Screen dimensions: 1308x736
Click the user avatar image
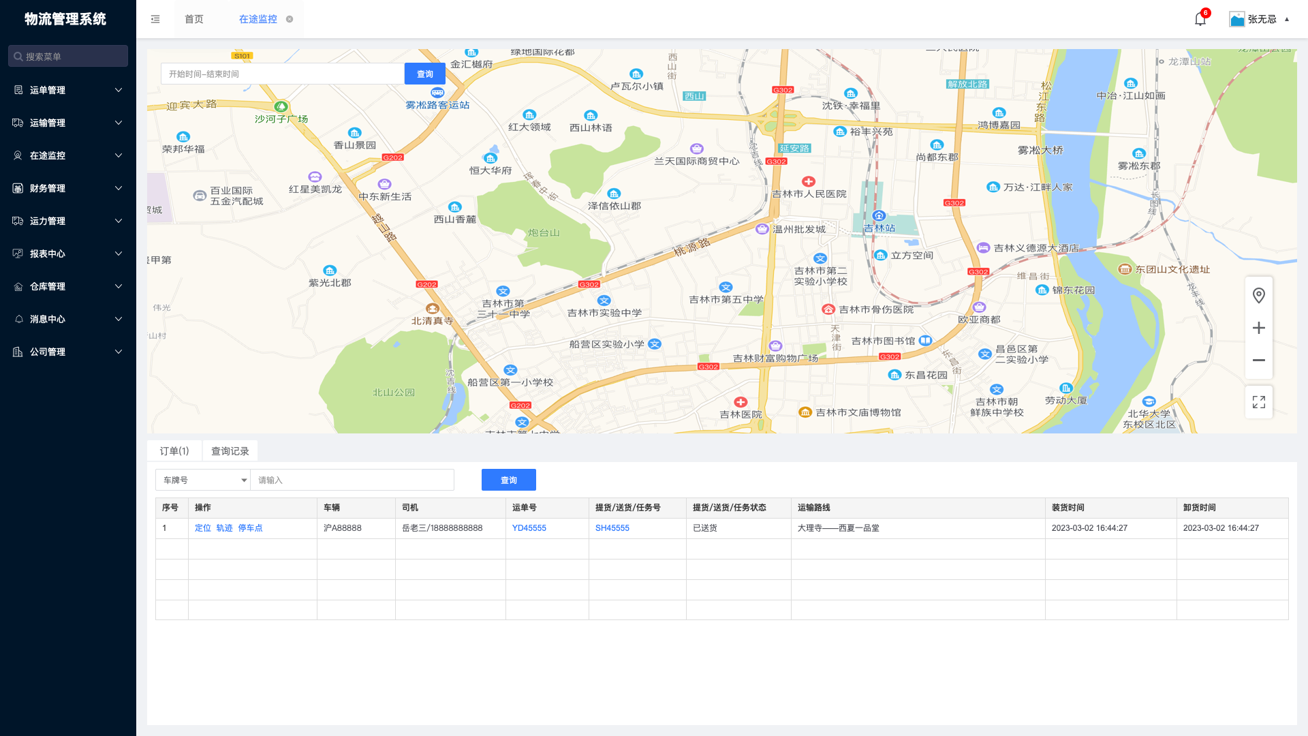coord(1237,19)
